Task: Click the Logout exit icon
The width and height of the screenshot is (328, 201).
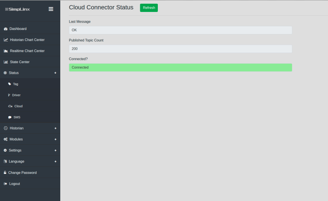Action: (x=5, y=184)
